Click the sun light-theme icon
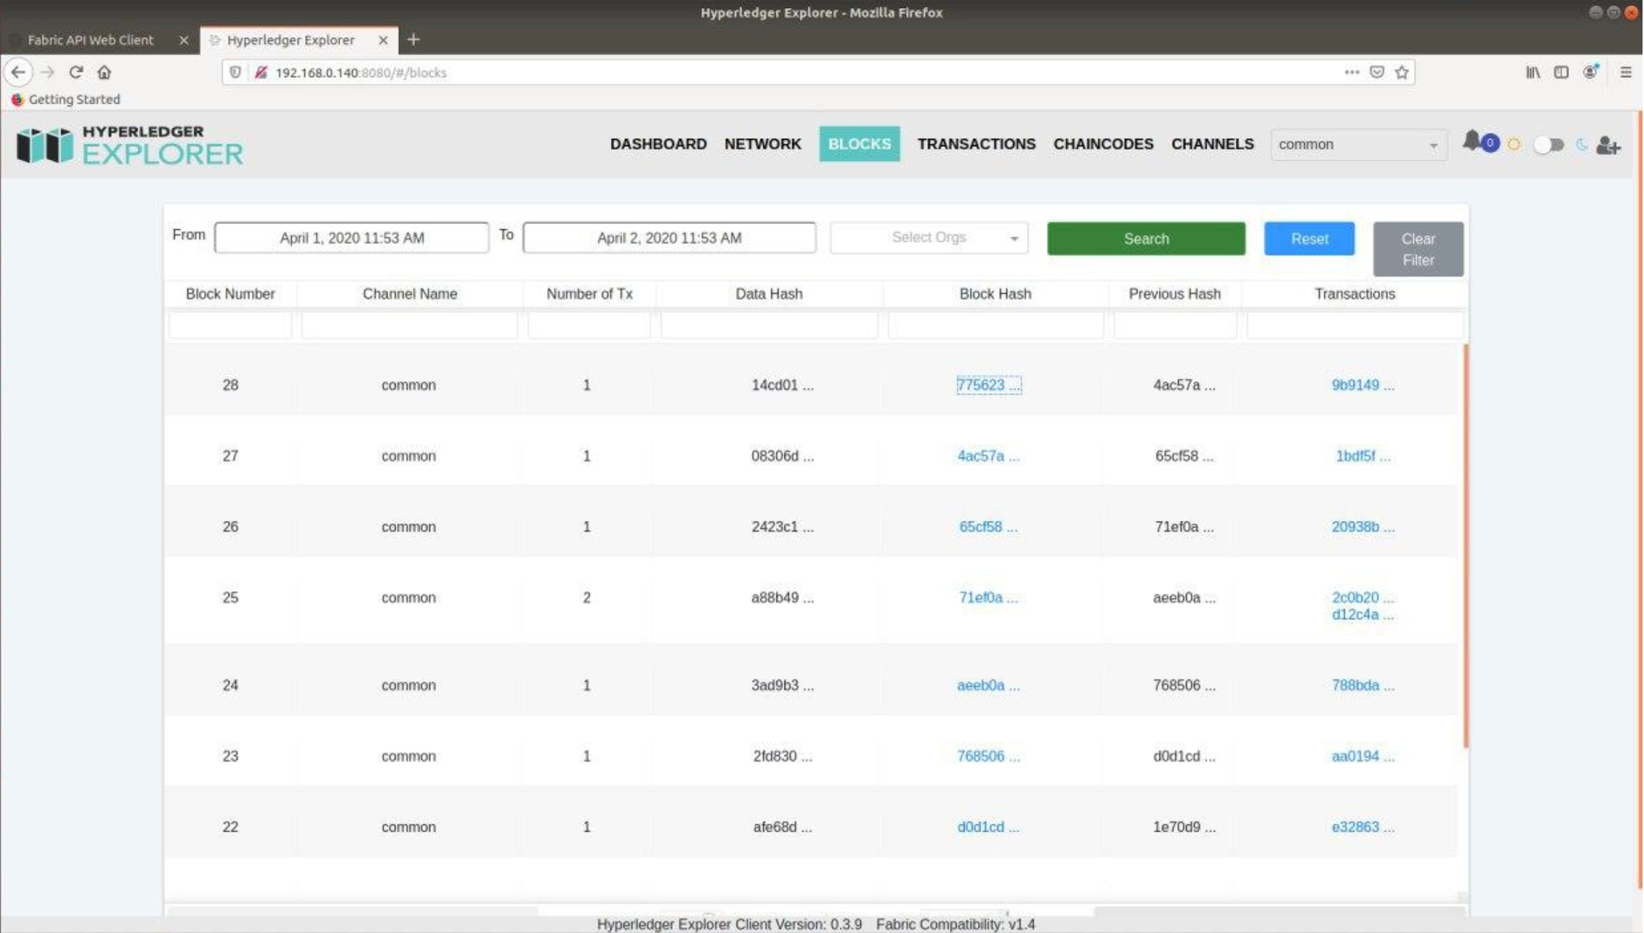Image resolution: width=1644 pixels, height=933 pixels. point(1514,145)
